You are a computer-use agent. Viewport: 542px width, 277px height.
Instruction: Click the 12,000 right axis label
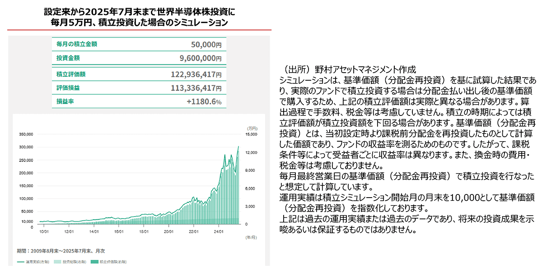250,152
